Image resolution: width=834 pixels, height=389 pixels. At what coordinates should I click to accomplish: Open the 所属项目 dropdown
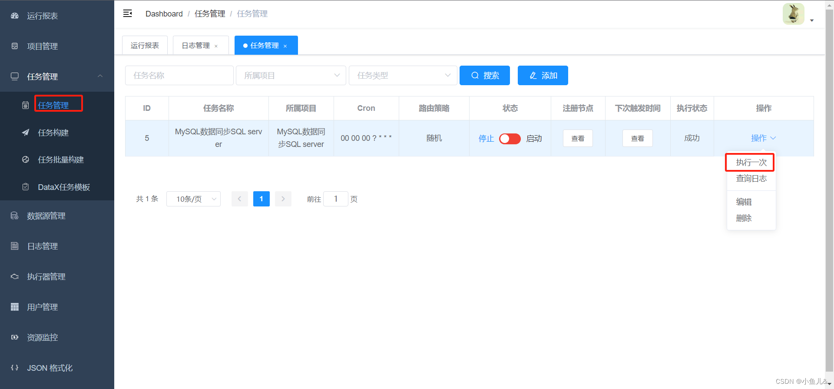click(291, 75)
